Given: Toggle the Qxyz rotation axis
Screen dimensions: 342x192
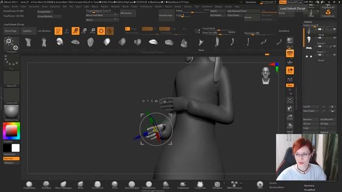Looking at the screenshot, I should pos(290,85).
